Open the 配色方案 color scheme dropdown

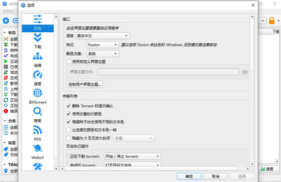coord(103,54)
